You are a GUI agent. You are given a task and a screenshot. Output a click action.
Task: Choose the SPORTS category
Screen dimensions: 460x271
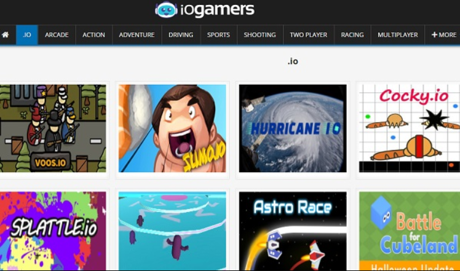point(218,35)
